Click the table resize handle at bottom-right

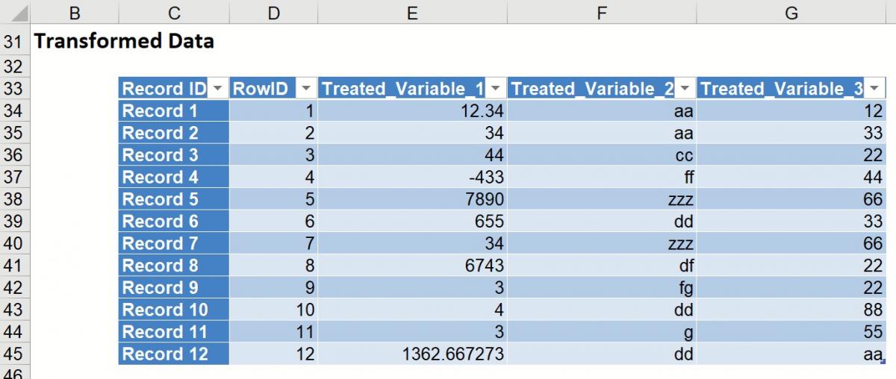(x=883, y=363)
